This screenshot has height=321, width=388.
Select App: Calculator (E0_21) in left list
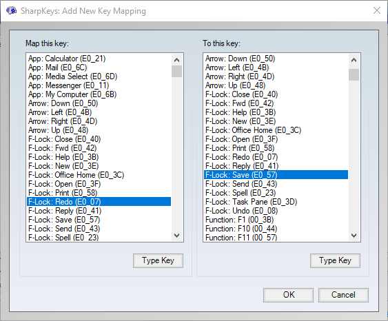tap(99, 59)
